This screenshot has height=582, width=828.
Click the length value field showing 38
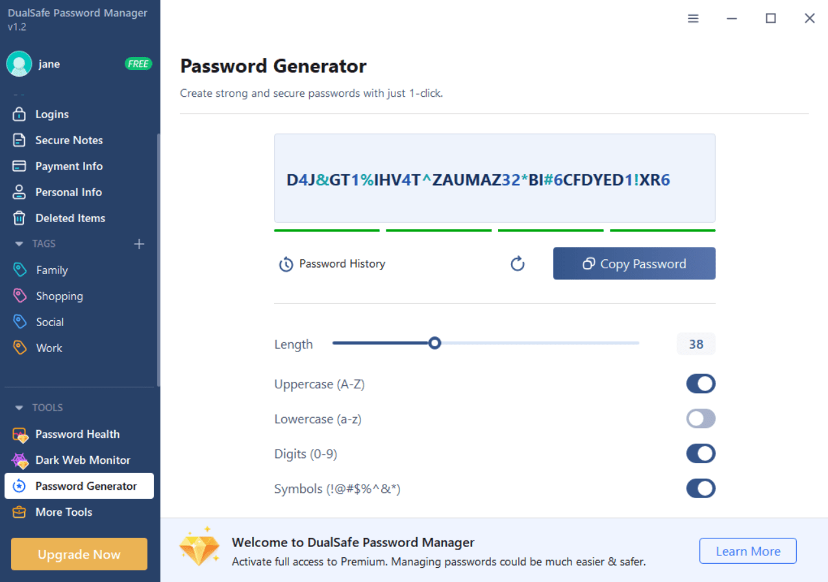696,344
